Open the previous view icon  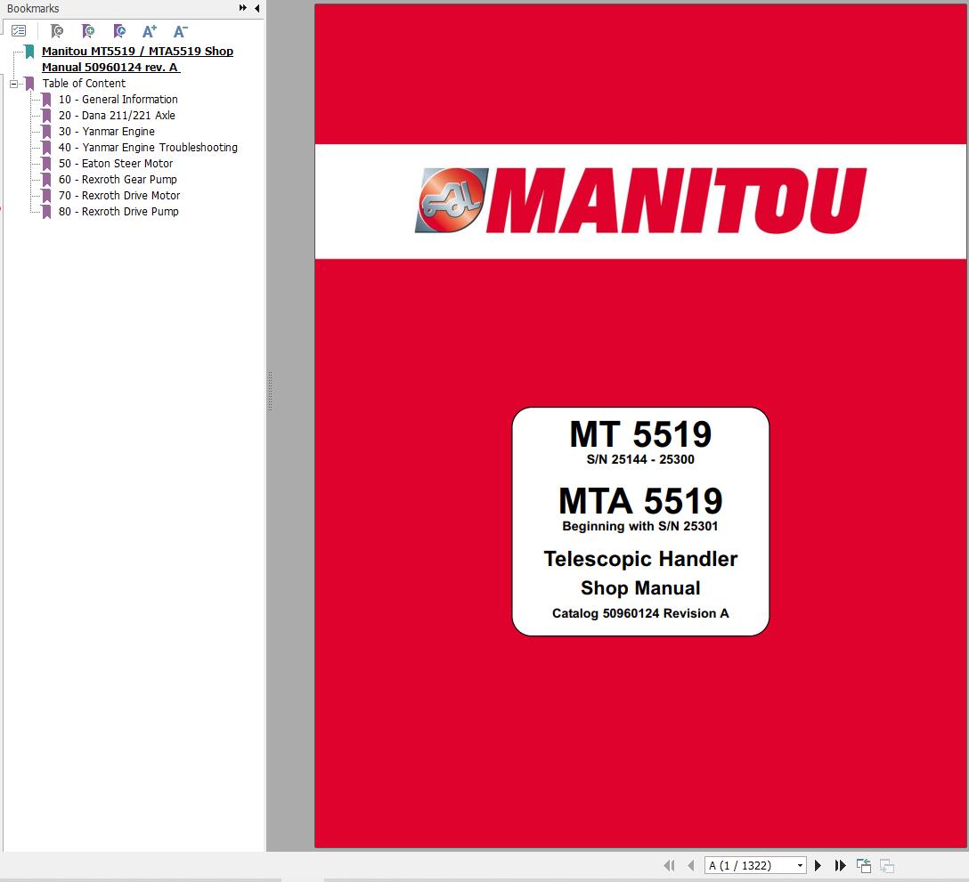click(863, 863)
